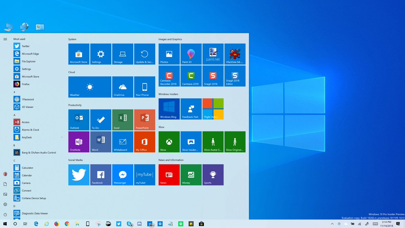405x228 pixels.
Task: Open the Camtasia 2018 tile
Action: [x=191, y=76]
